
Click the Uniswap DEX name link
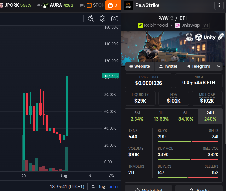[x=190, y=25]
